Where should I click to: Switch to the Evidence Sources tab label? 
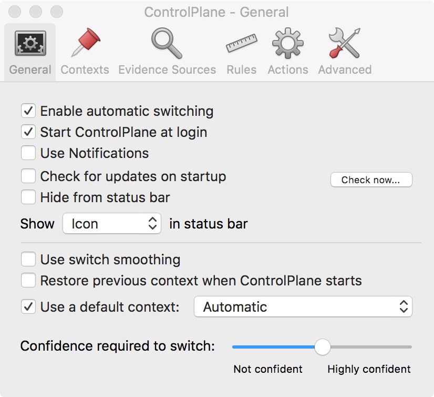167,70
